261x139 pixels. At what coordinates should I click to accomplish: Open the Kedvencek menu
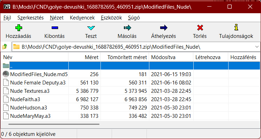[x=82, y=17]
